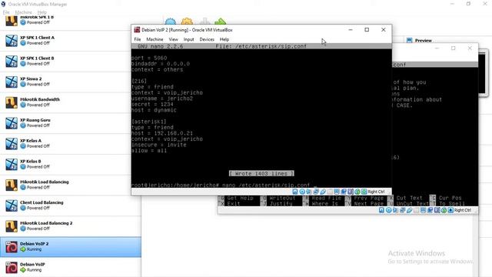Click the mouse integration indicator in Debian VoIP 2 status bar
The width and height of the screenshot is (492, 277).
357,192
